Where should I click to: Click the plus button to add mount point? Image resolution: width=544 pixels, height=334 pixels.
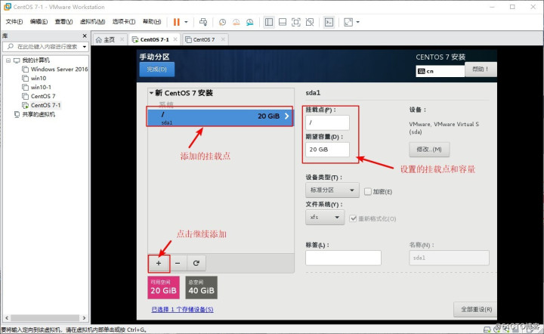click(x=159, y=263)
